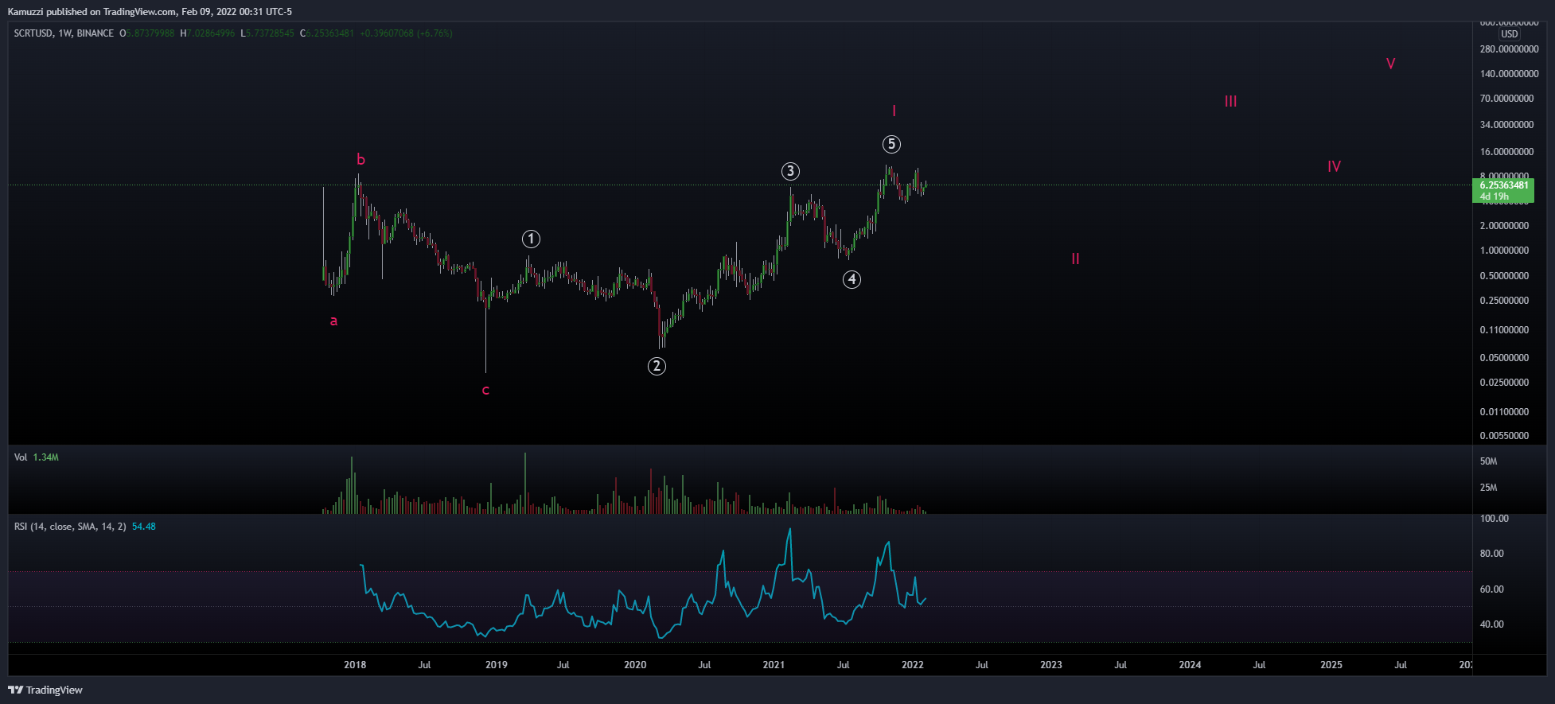
Task: Click the SCRTUSD, 1W, BINANCE symbol title
Action: [x=64, y=33]
